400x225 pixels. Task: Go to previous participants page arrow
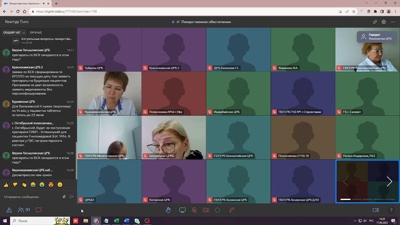tap(346, 182)
